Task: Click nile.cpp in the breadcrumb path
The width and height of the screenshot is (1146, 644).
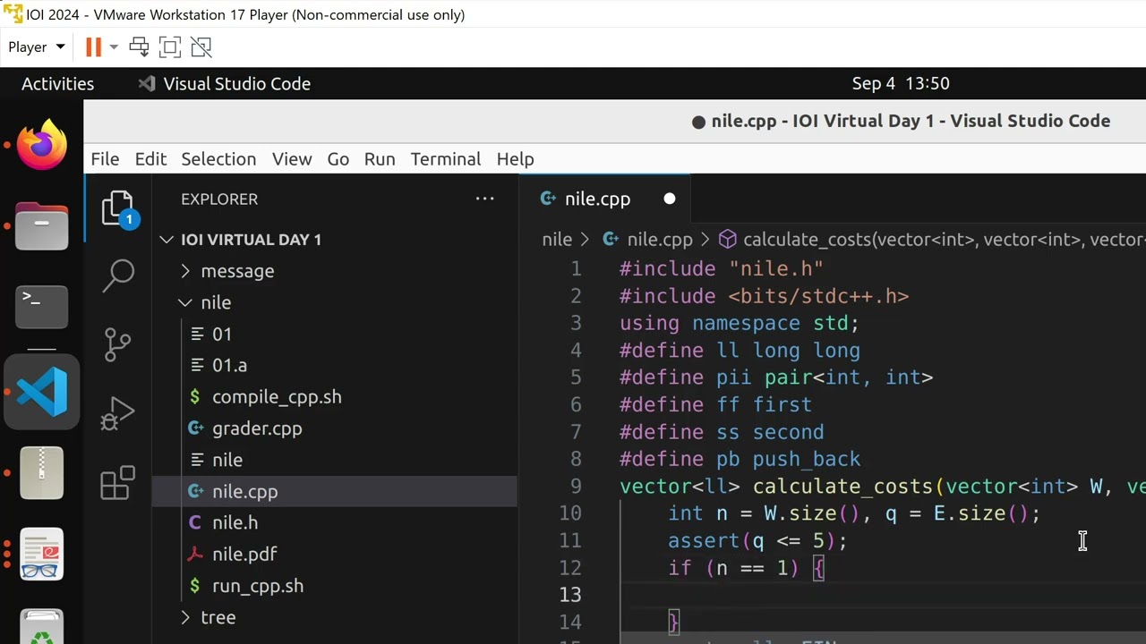Action: coord(660,240)
